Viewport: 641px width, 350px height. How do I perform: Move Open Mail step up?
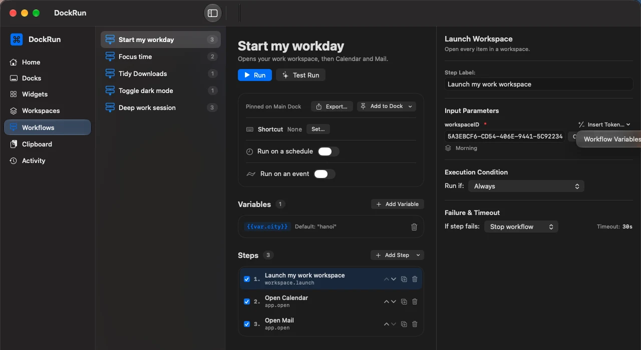point(386,324)
